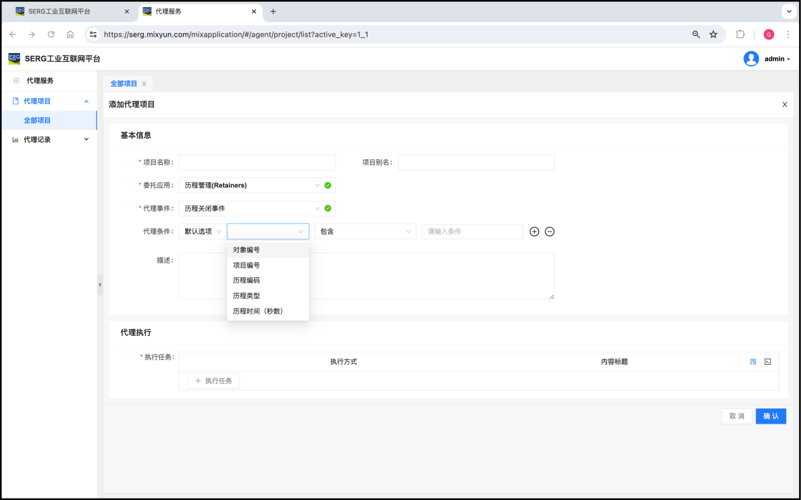Click the remove condition minus icon

pos(550,232)
